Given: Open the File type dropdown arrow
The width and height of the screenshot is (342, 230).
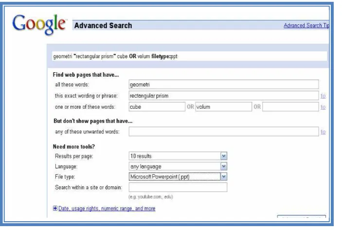Looking at the screenshot, I should (224, 177).
